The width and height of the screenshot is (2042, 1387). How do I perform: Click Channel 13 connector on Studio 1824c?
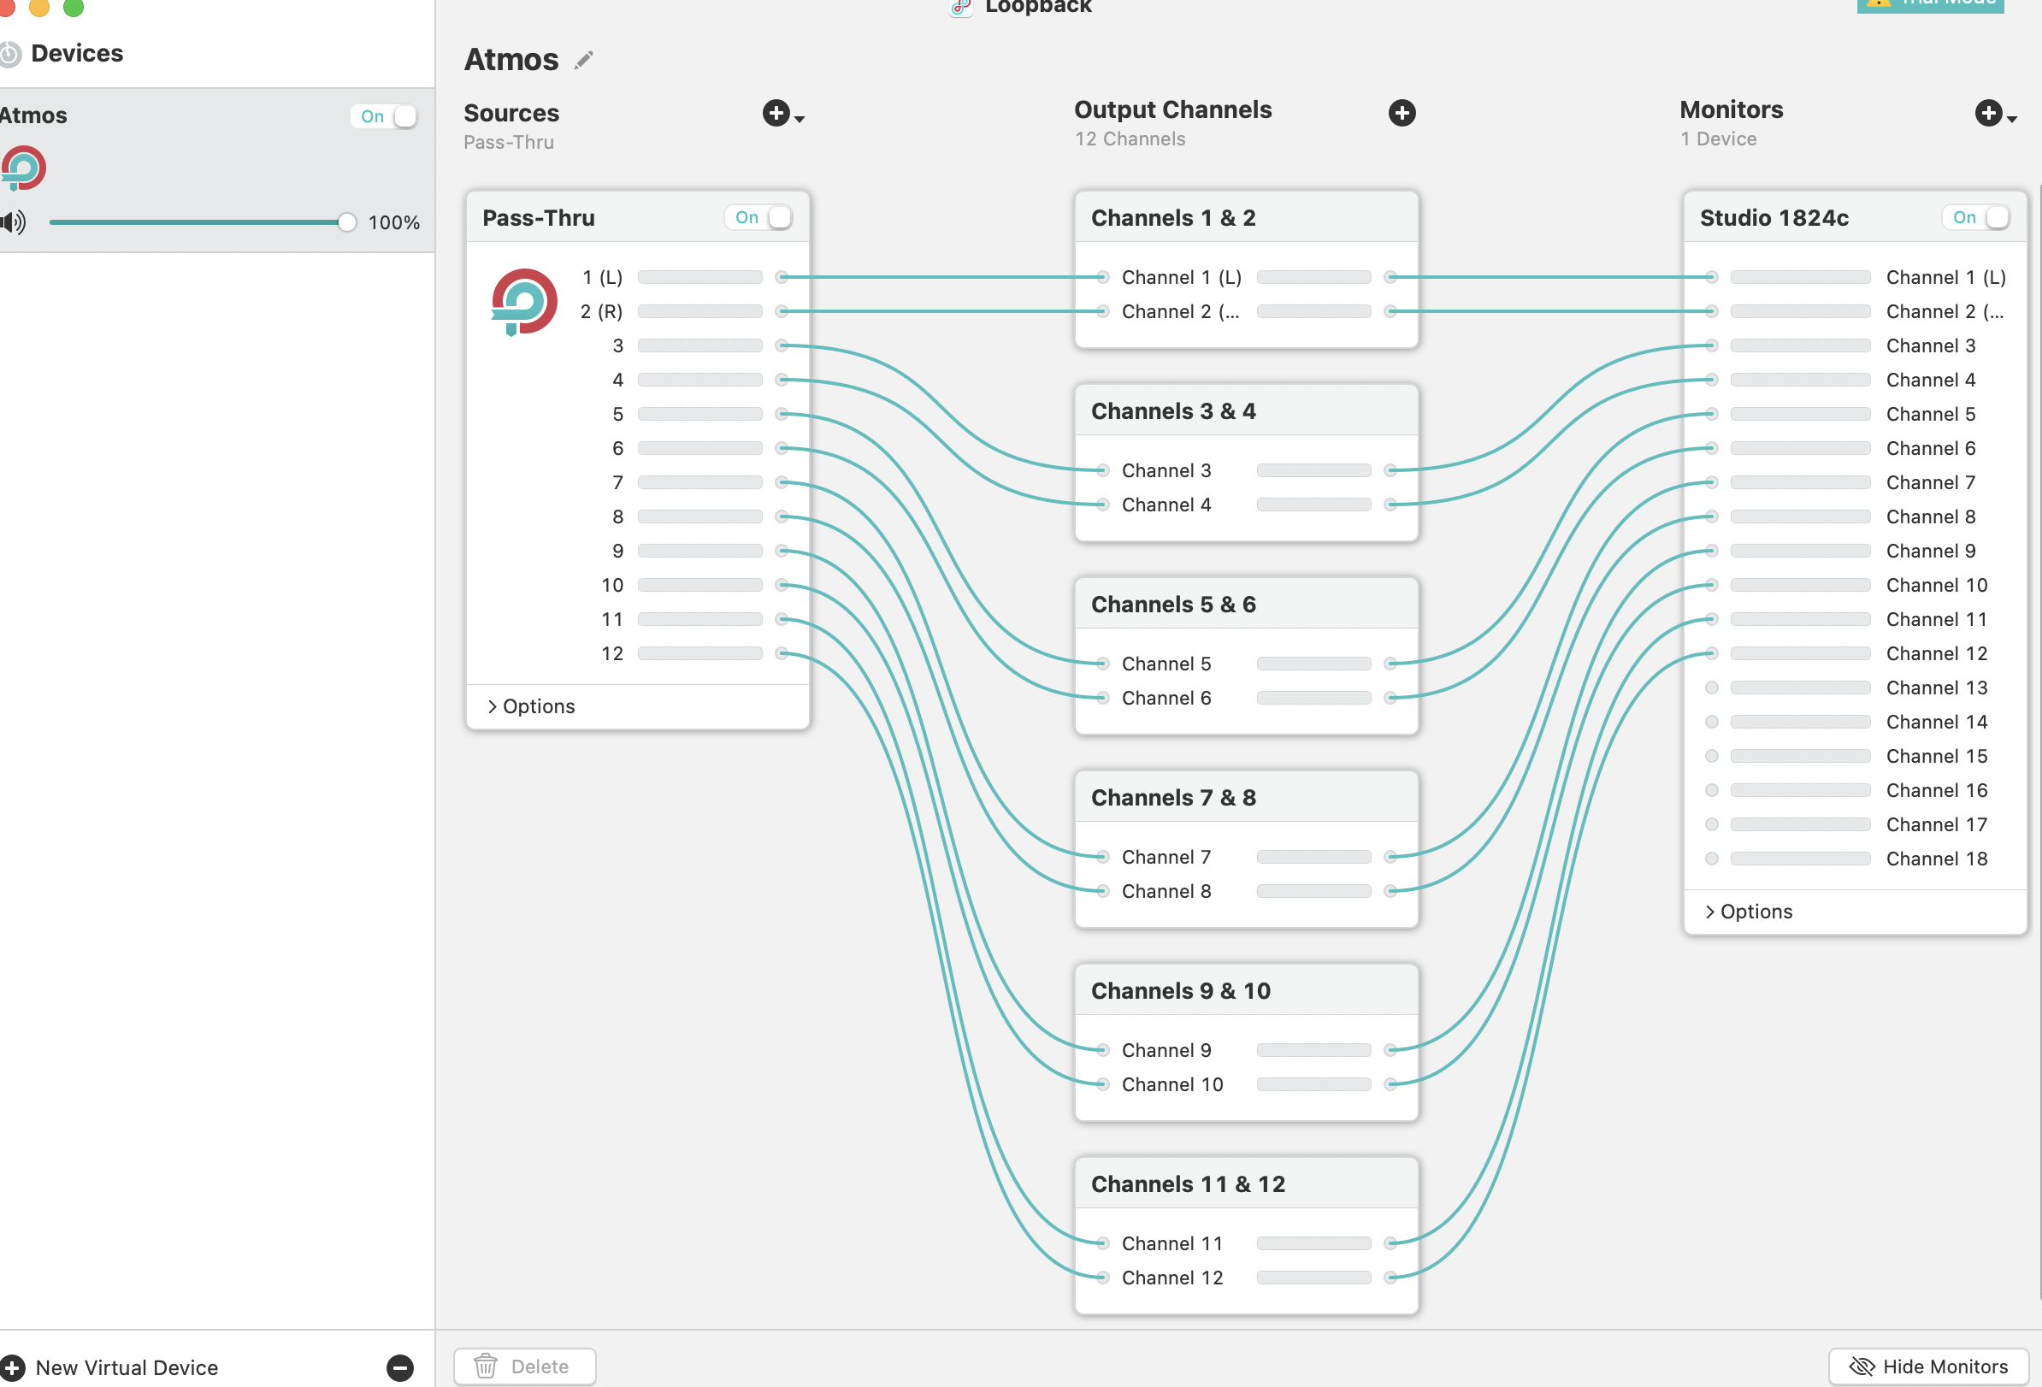(1711, 688)
